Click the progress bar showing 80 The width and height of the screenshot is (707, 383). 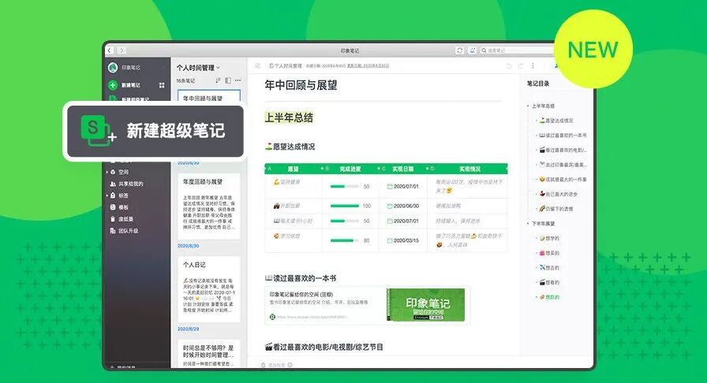[x=345, y=240]
